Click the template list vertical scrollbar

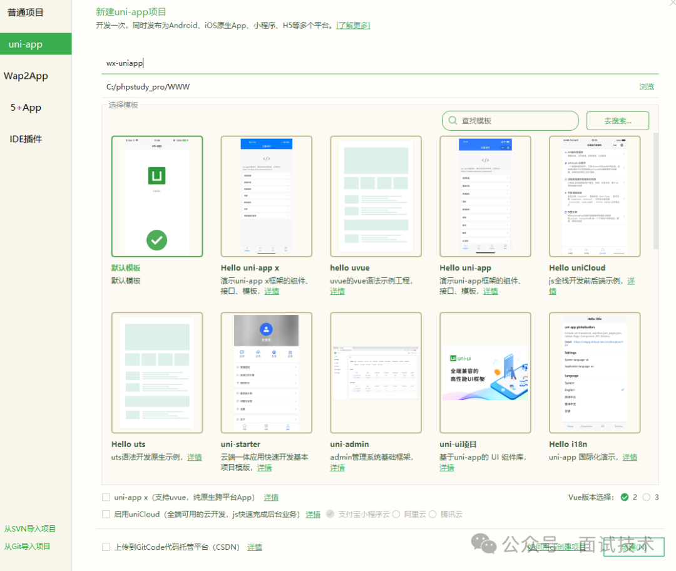(656, 191)
